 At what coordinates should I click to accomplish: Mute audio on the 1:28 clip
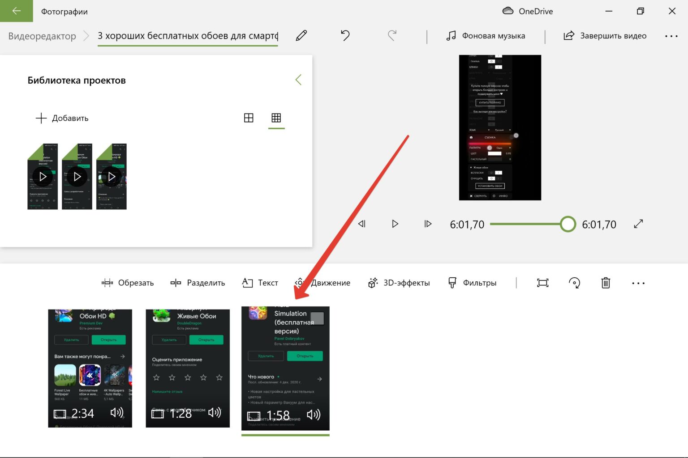215,412
